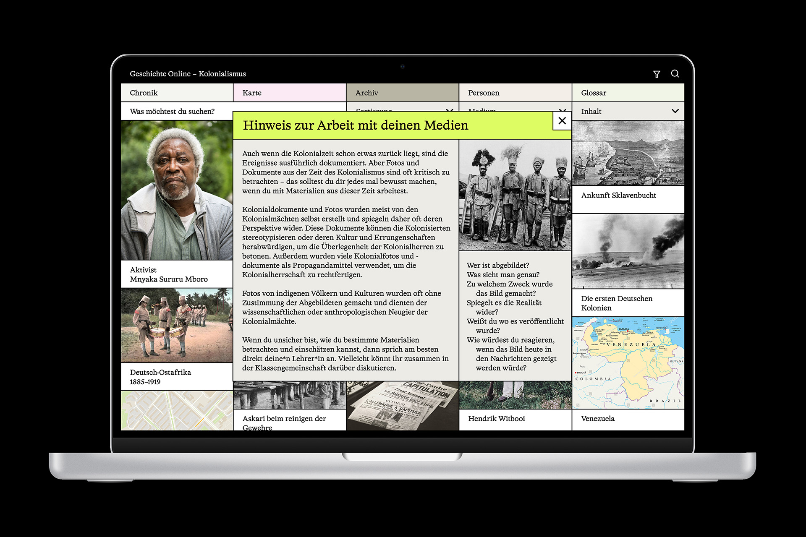The height and width of the screenshot is (537, 806).
Task: Open the Capitulation newspaper image
Action: coord(403,406)
